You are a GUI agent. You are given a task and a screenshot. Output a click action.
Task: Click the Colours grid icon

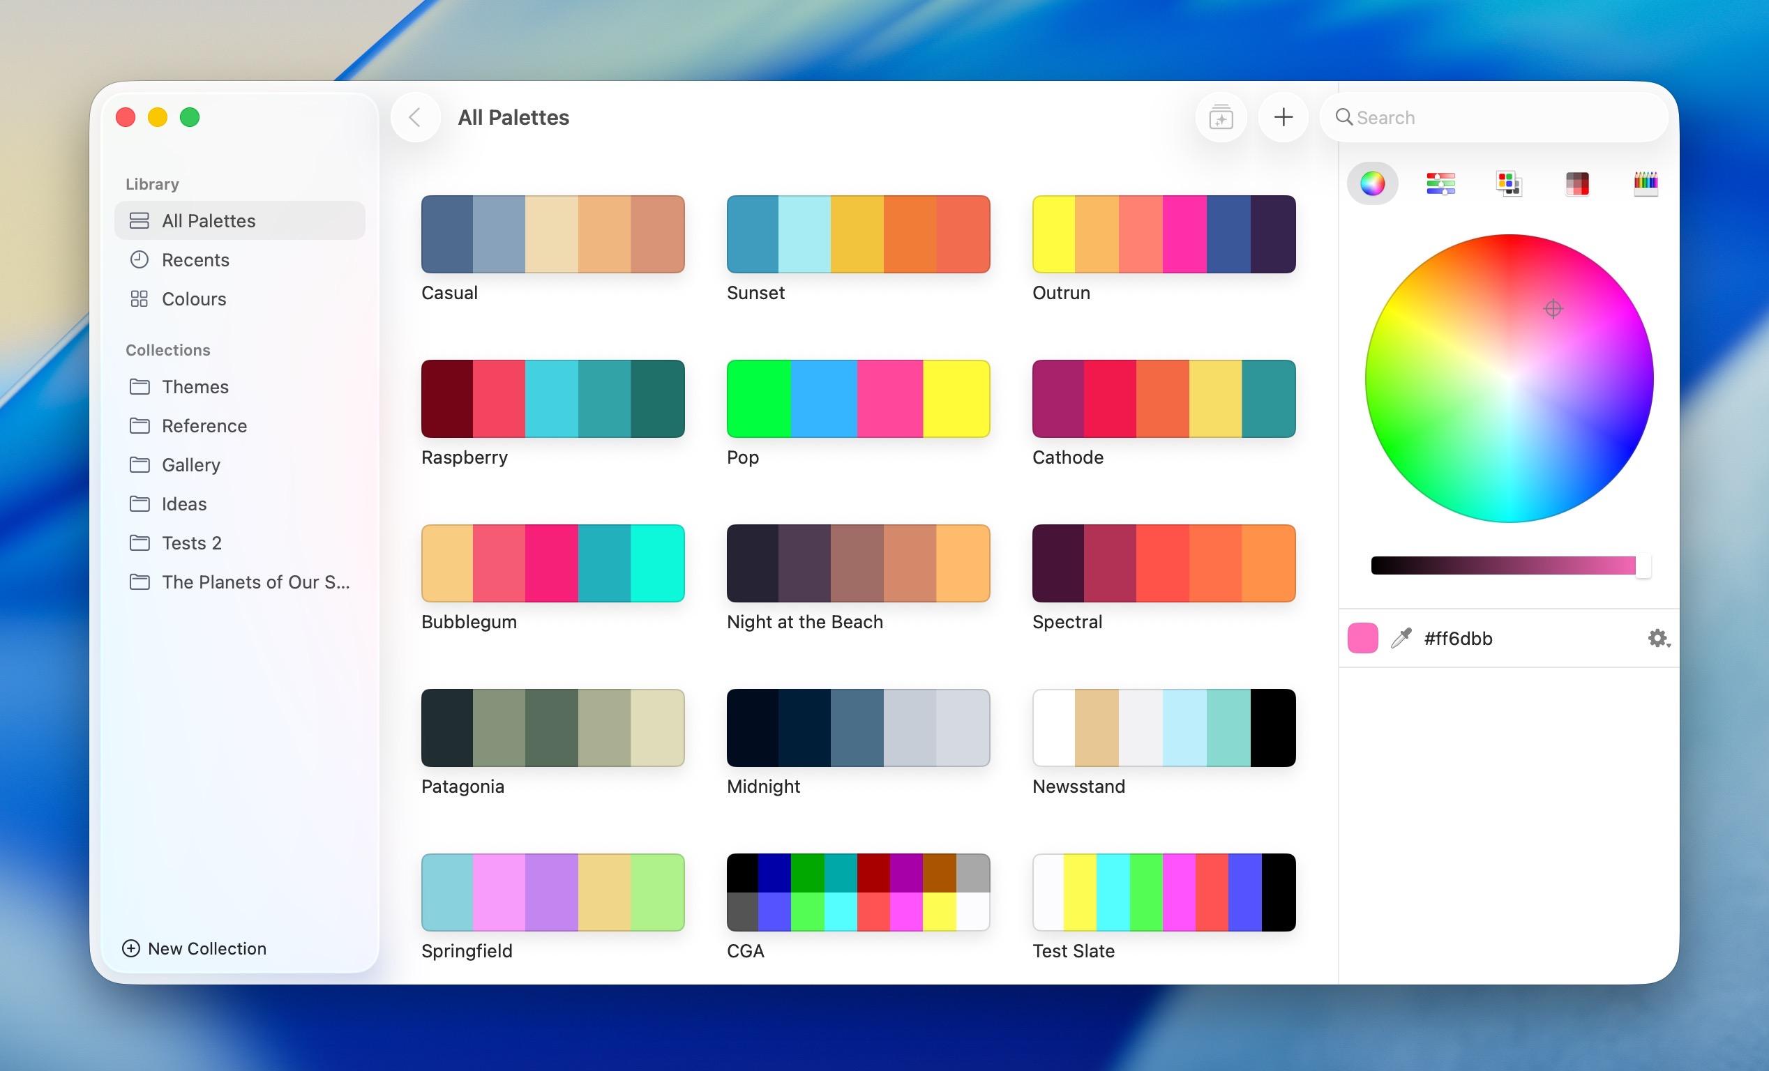[x=140, y=298]
